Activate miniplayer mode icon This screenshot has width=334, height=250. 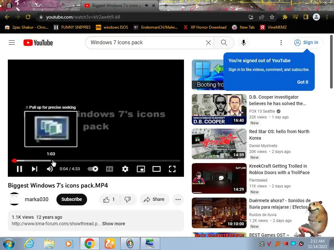click(x=141, y=169)
